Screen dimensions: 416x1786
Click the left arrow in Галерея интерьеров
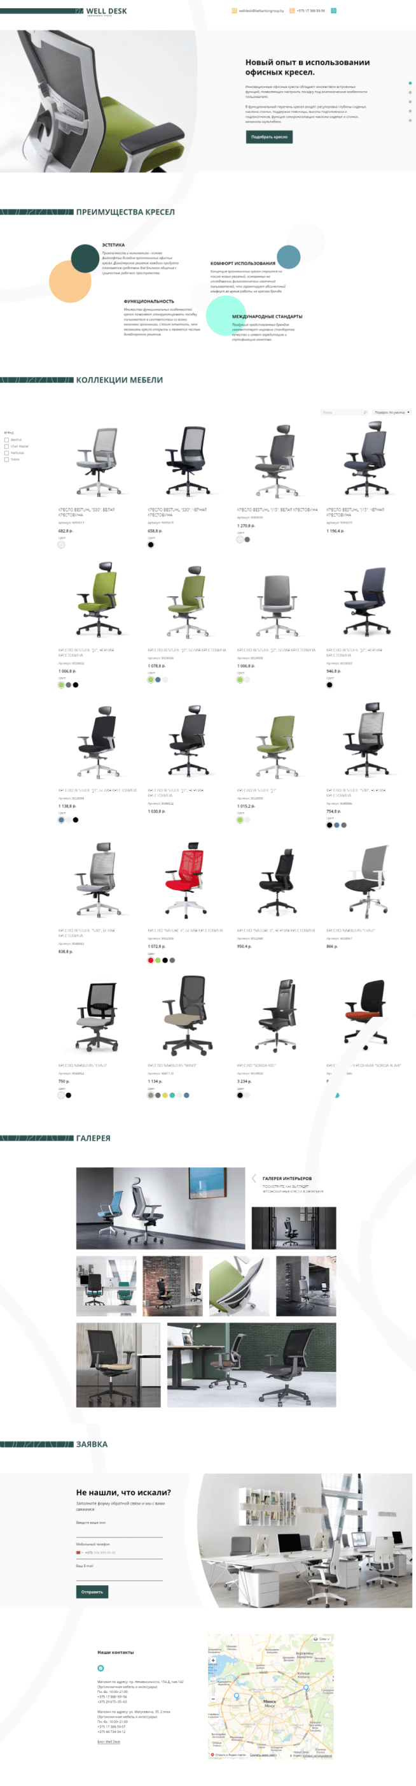coord(254,1178)
